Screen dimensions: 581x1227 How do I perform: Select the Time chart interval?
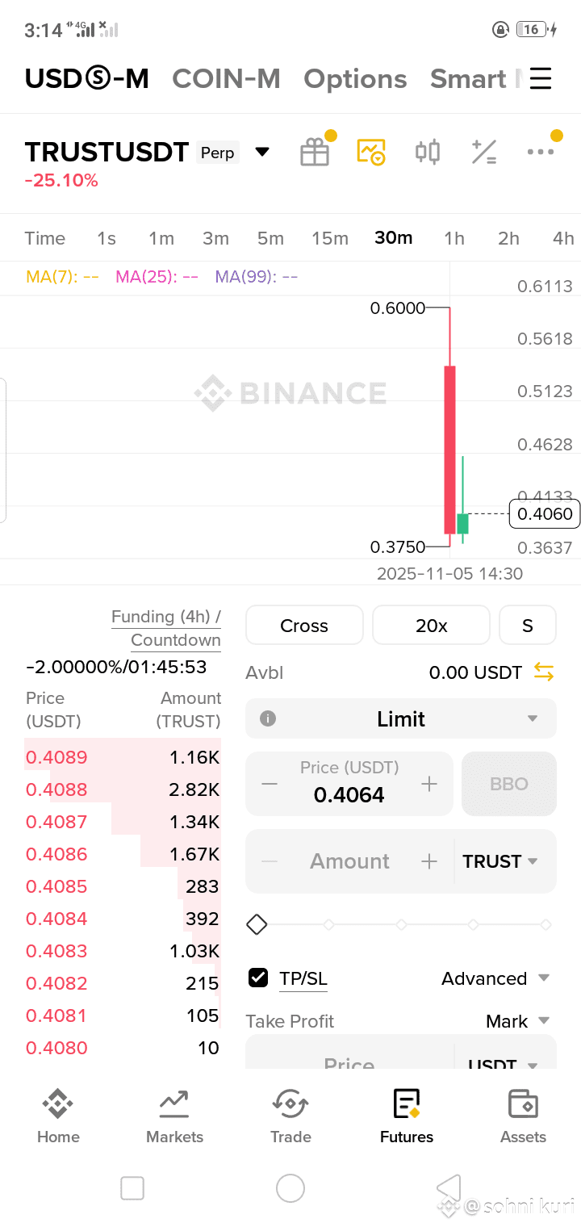pyautogui.click(x=44, y=238)
